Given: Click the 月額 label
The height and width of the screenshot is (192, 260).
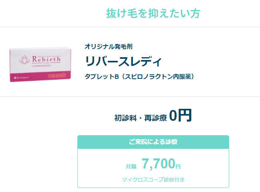Looking at the screenshot, I should tap(131, 166).
